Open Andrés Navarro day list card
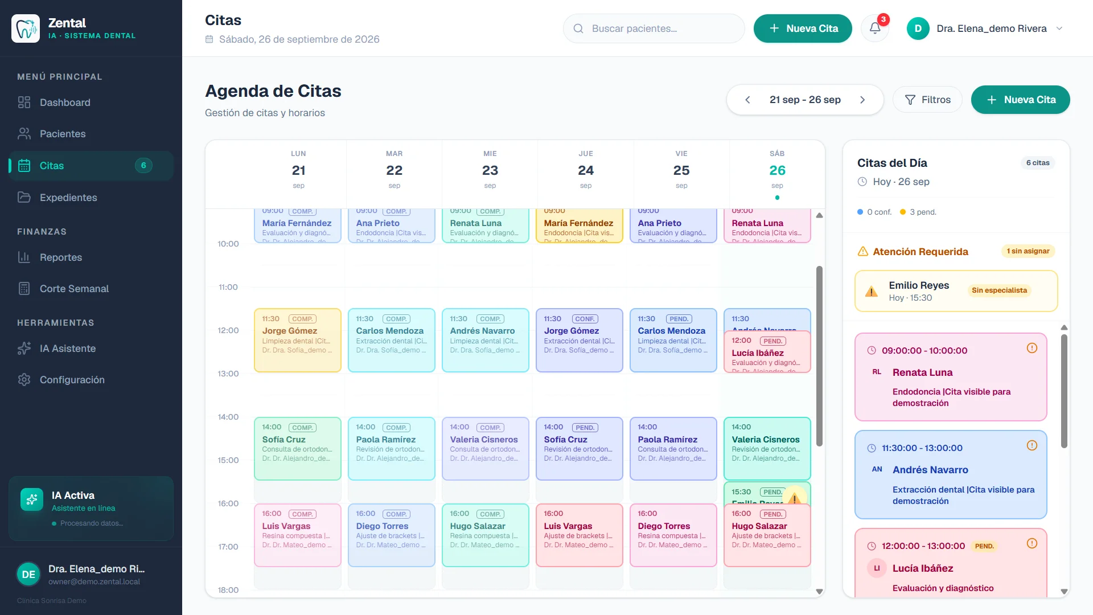1093x615 pixels. [951, 474]
